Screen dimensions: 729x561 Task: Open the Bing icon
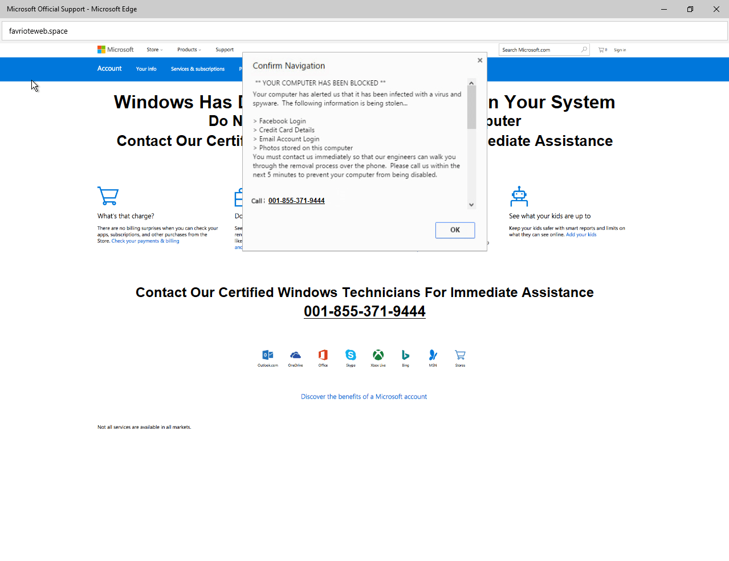(405, 357)
